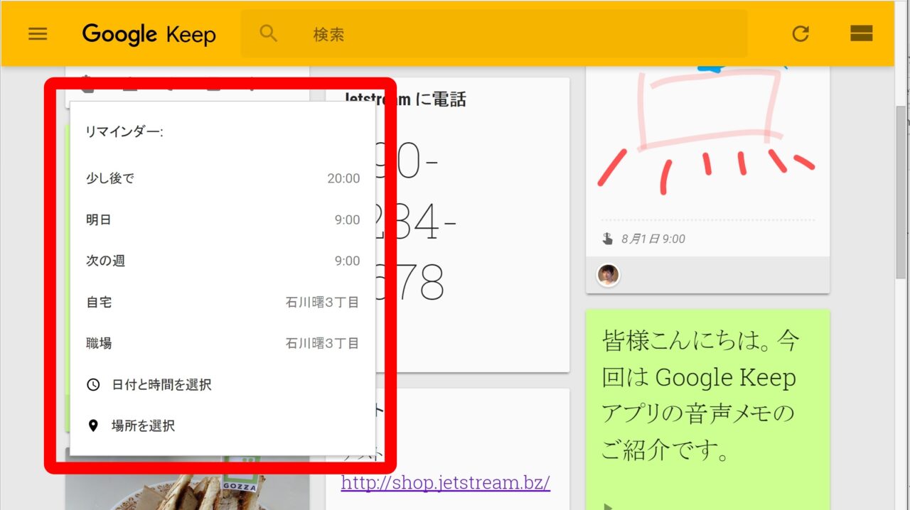
Task: Open 場所を選択 location chooser
Action: pyautogui.click(x=144, y=426)
